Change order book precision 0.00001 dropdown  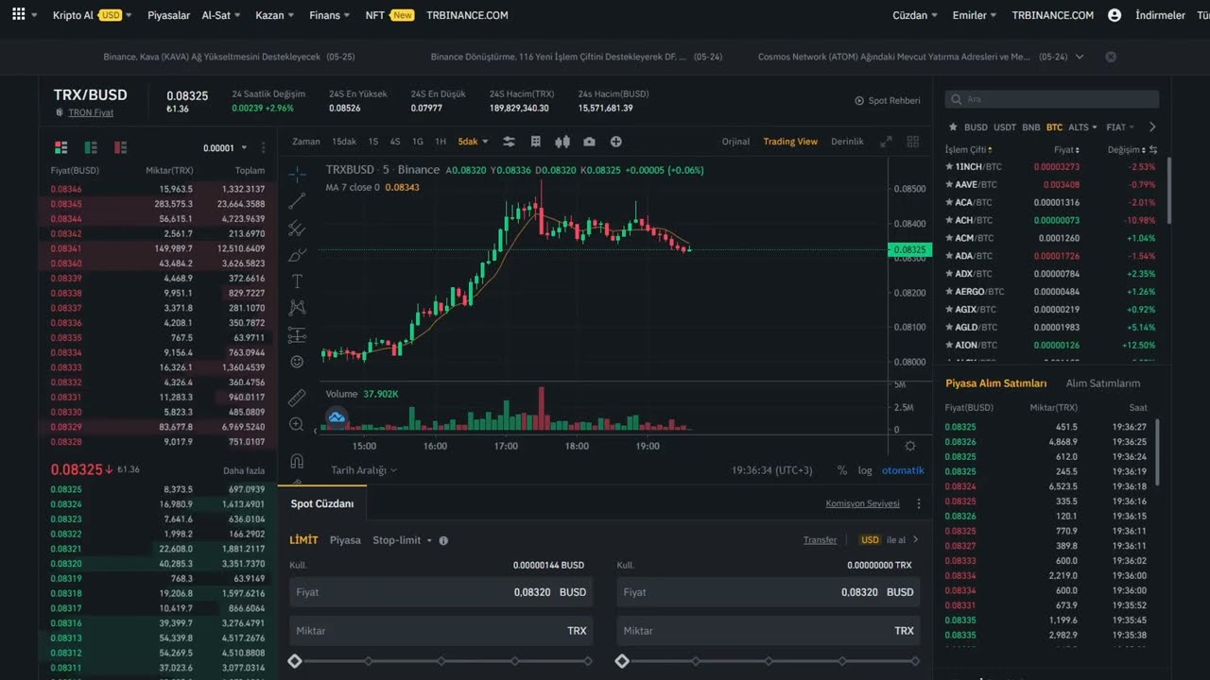(x=225, y=148)
